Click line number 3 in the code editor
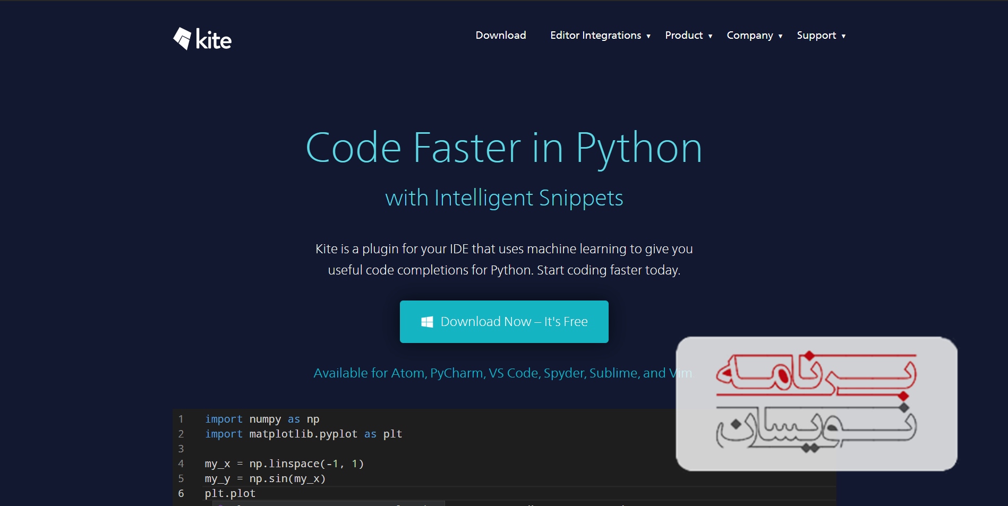This screenshot has height=506, width=1008. coord(181,449)
